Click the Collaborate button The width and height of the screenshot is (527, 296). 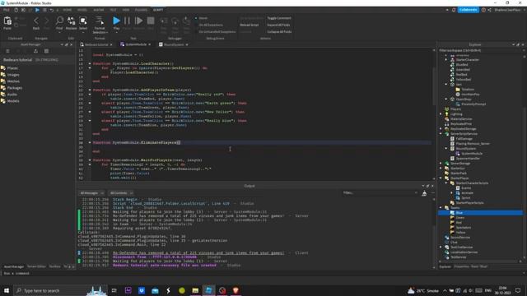[469, 10]
